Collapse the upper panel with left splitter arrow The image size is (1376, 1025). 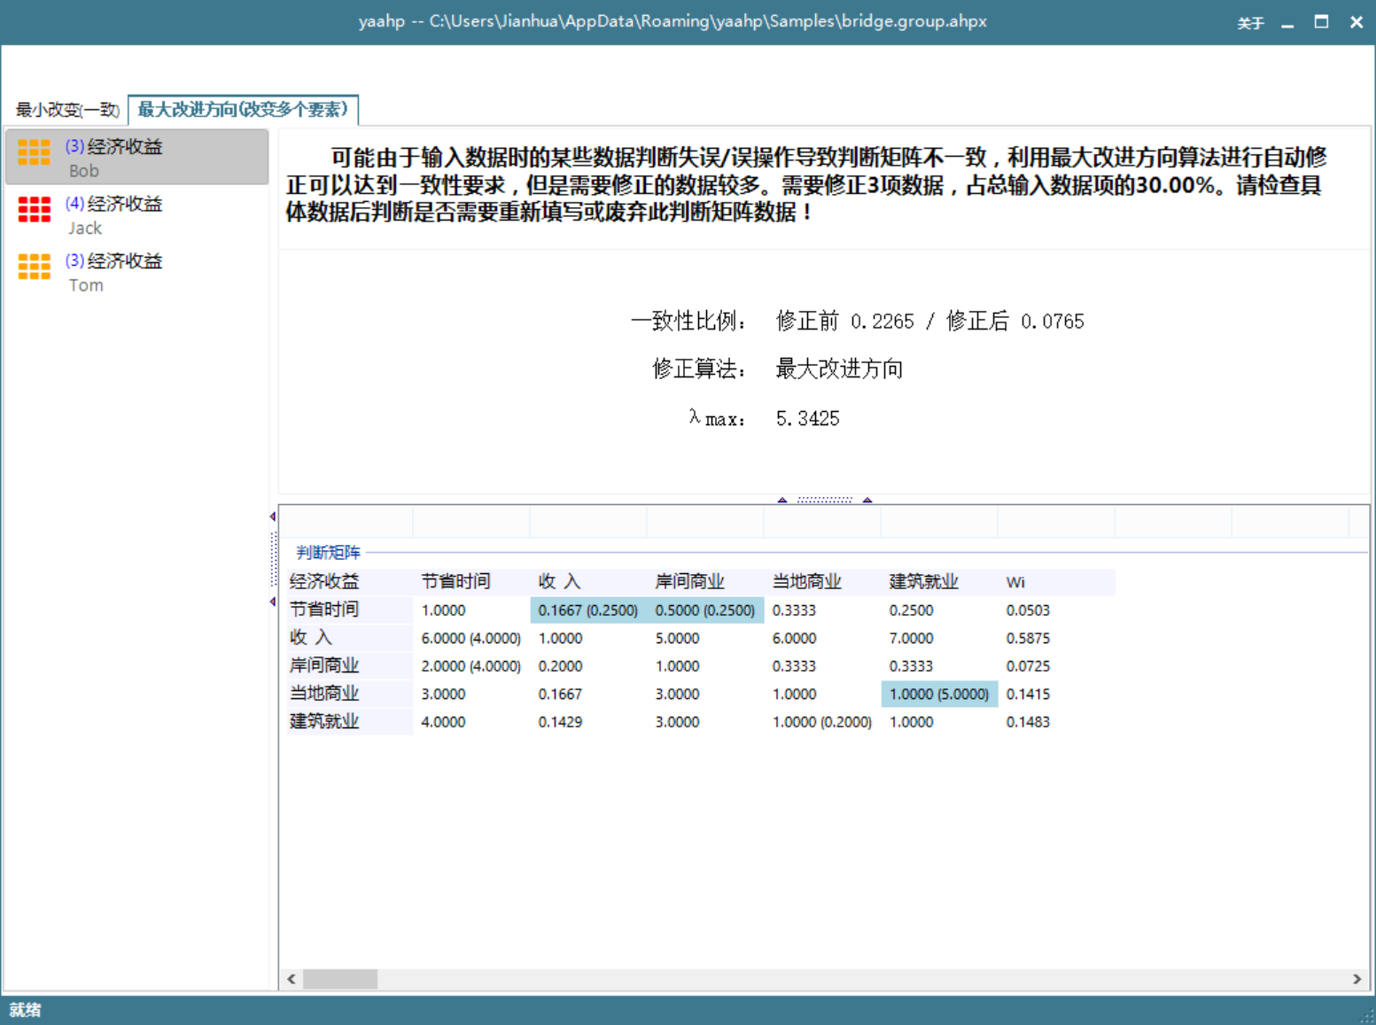pyautogui.click(x=782, y=500)
